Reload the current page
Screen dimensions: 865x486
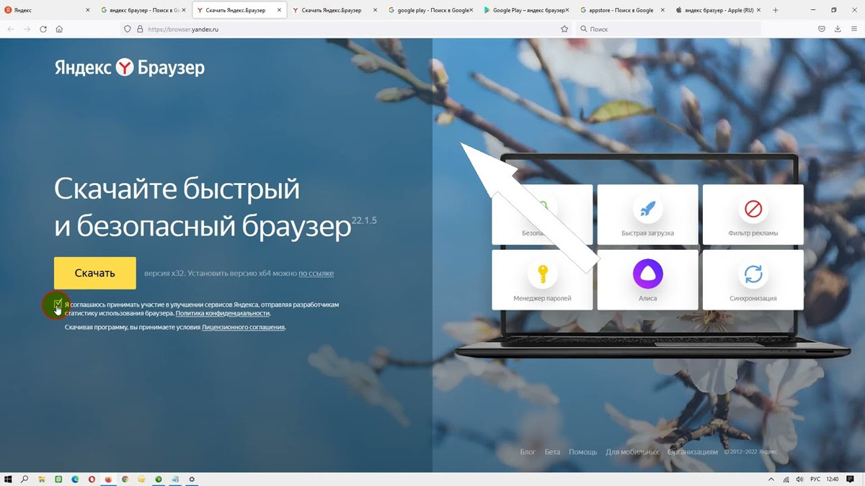(x=43, y=29)
